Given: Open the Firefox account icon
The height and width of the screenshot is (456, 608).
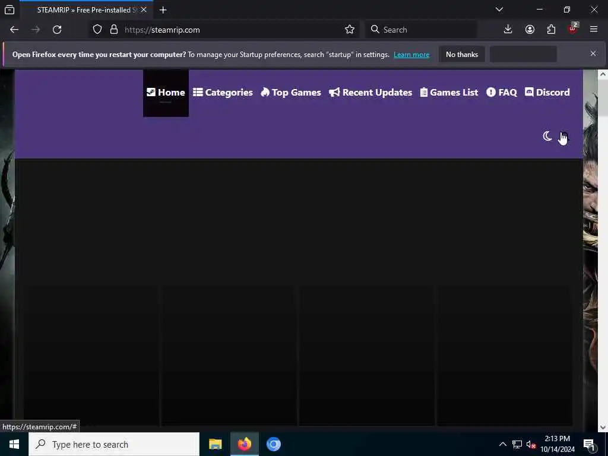Looking at the screenshot, I should 530,30.
